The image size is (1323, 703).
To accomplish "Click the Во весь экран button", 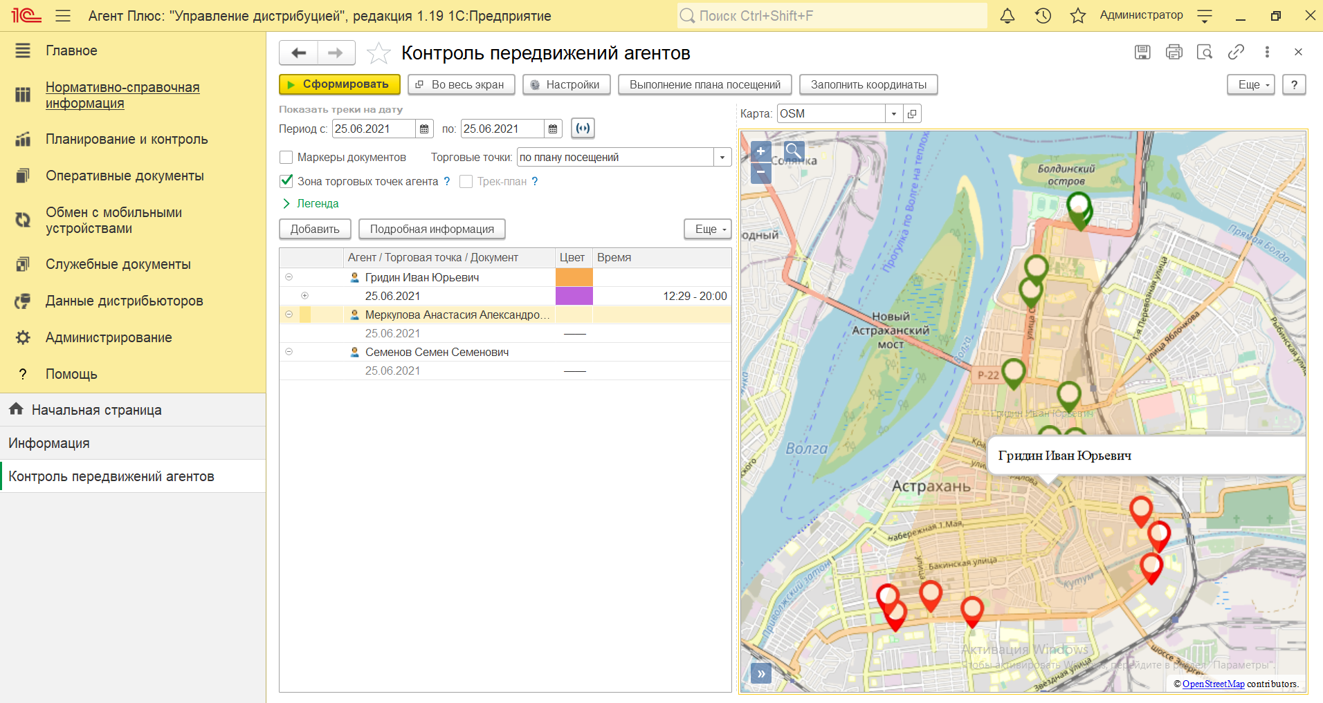I will coord(462,84).
